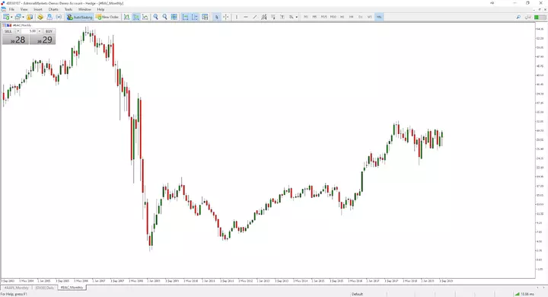Switch chart to Candlesticks mode
The height and width of the screenshot is (297, 548).
point(136,17)
